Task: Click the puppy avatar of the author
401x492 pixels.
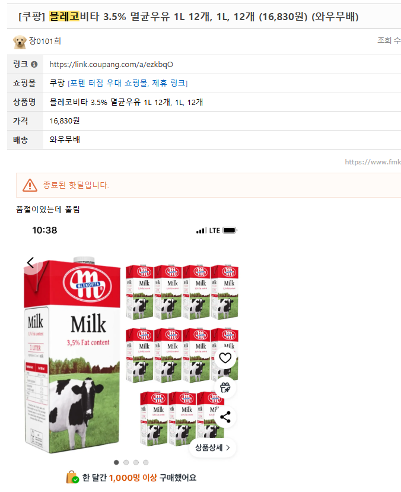Action: point(20,42)
